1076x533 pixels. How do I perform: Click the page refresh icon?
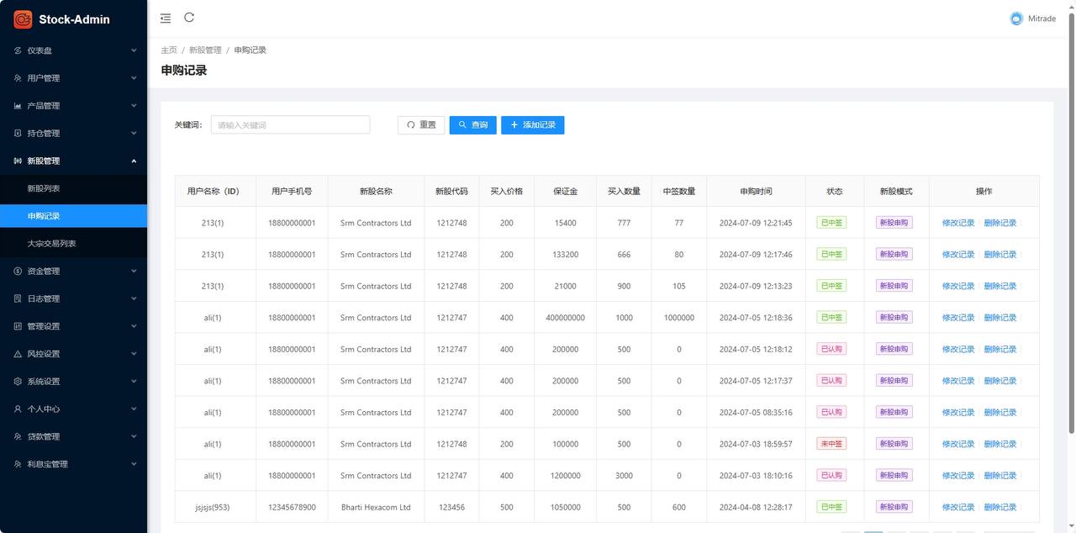coord(189,18)
